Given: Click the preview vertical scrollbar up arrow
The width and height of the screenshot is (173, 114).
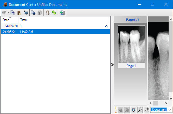Looking at the screenshot, I should (x=171, y=19).
